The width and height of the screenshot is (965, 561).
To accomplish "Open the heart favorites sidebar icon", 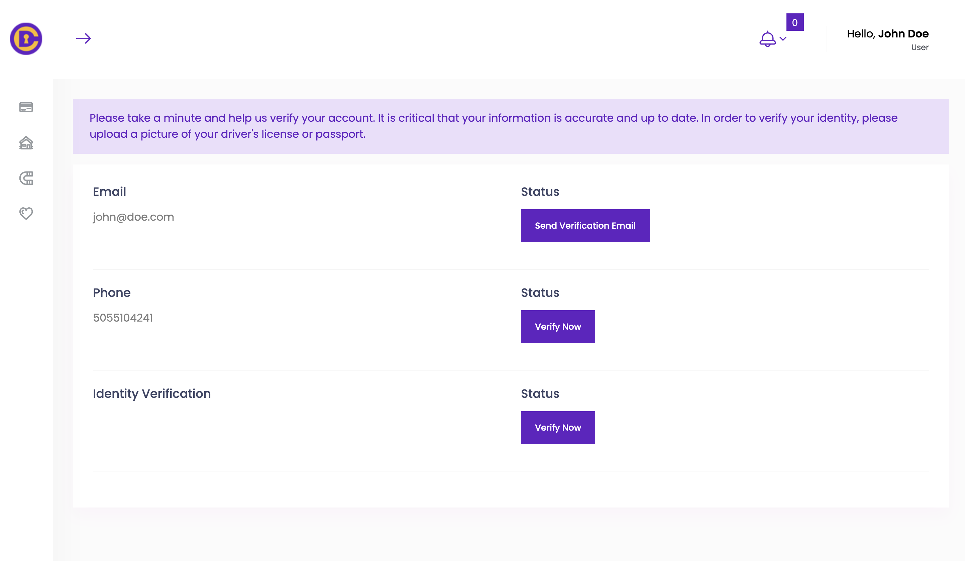I will point(26,213).
